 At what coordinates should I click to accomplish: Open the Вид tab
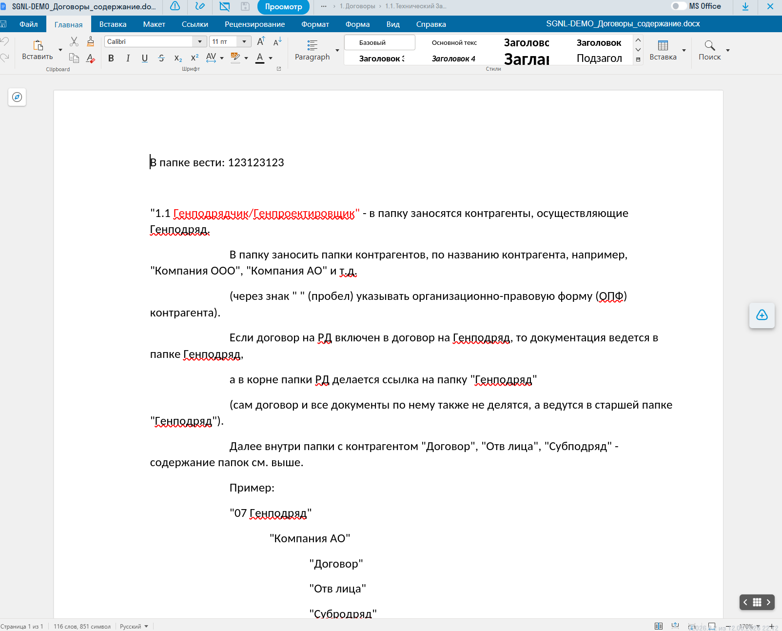(393, 24)
